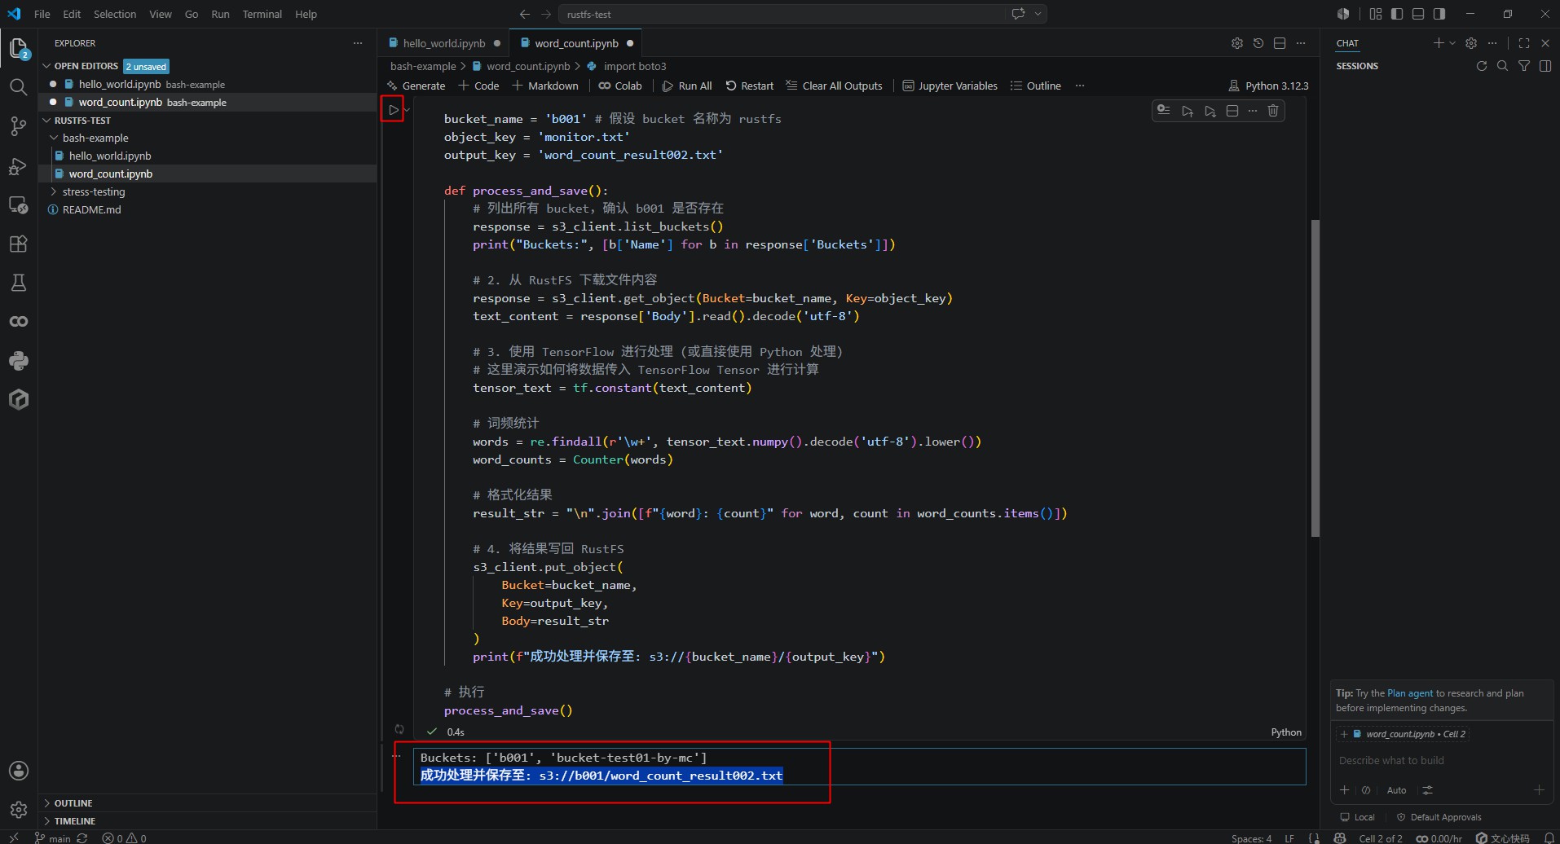Image resolution: width=1560 pixels, height=844 pixels.
Task: Open the Terminal menu
Action: tap(262, 14)
